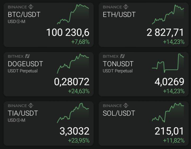
Task: Click the SOL/USDT price 215,01
Action: tap(169, 131)
